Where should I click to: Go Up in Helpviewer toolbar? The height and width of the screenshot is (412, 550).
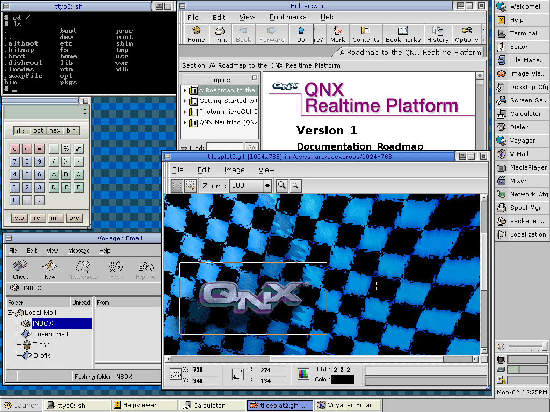pyautogui.click(x=301, y=34)
